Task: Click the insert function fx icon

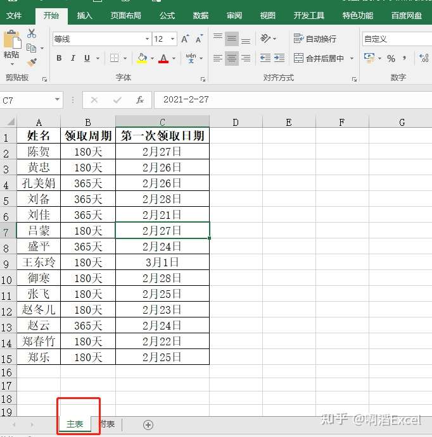Action: click(140, 100)
